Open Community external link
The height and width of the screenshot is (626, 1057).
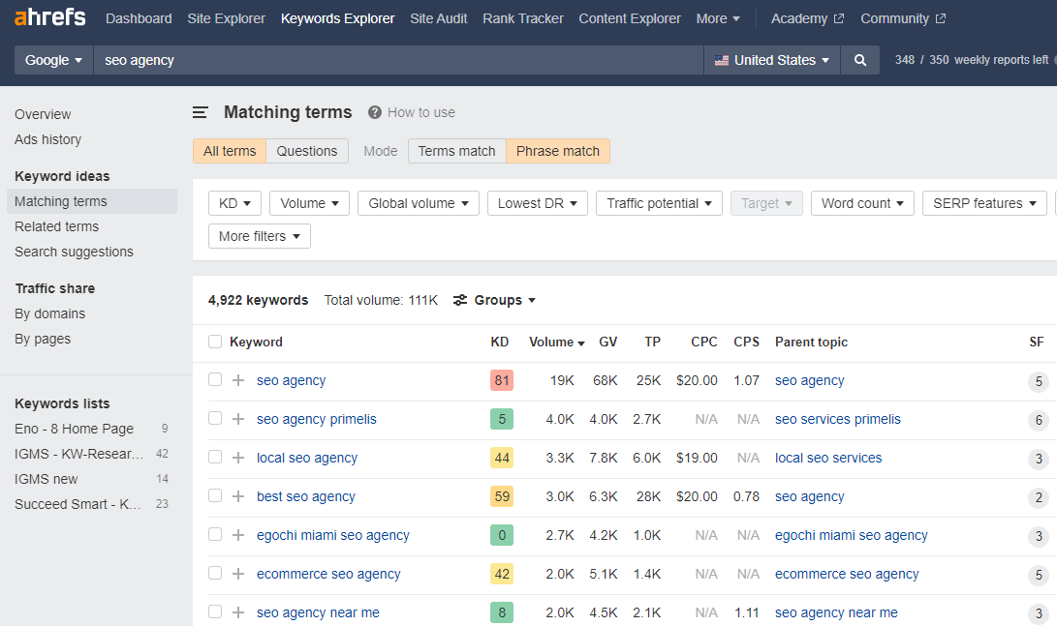coord(903,18)
